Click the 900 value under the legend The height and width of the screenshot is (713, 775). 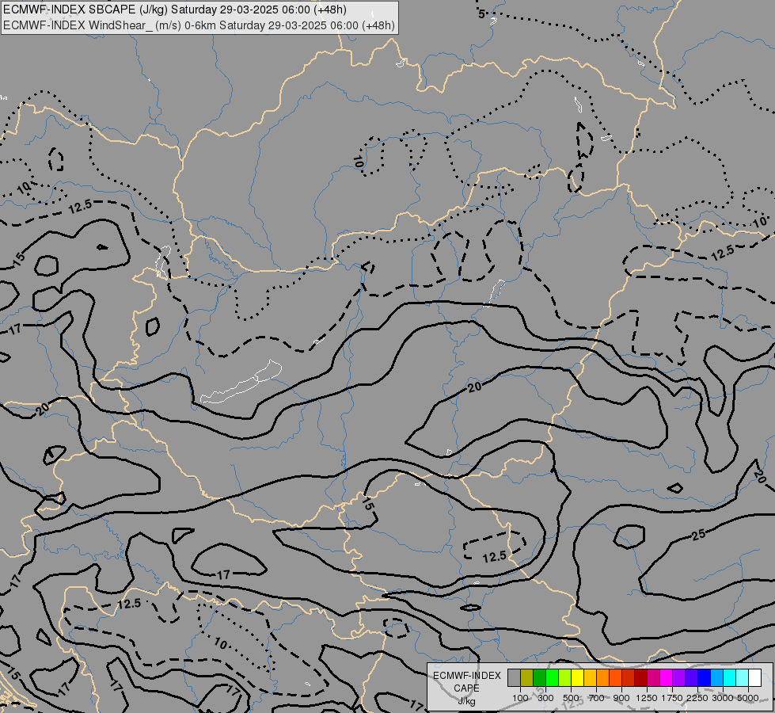point(621,698)
